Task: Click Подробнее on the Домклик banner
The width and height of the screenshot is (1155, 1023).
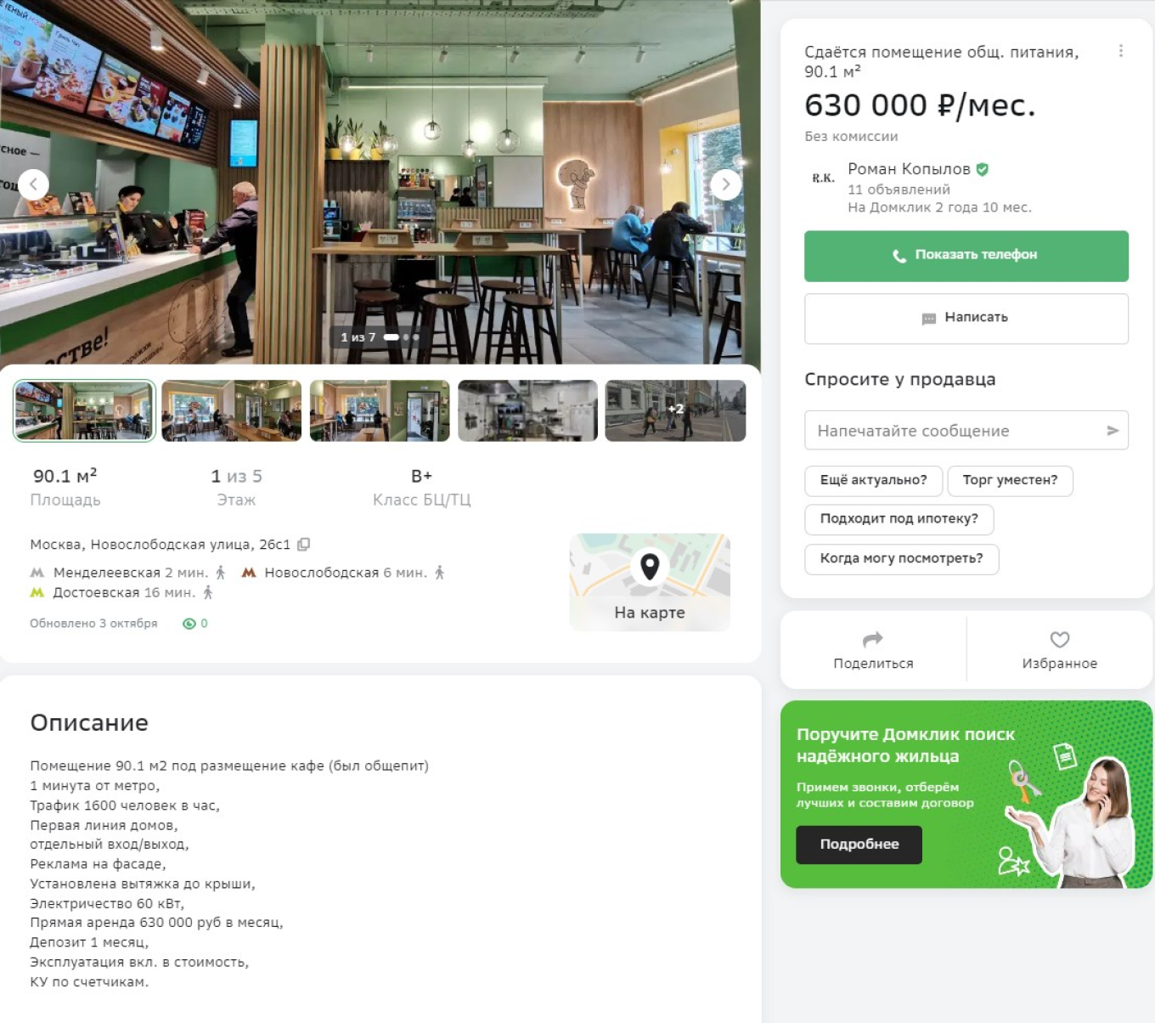Action: coord(859,845)
